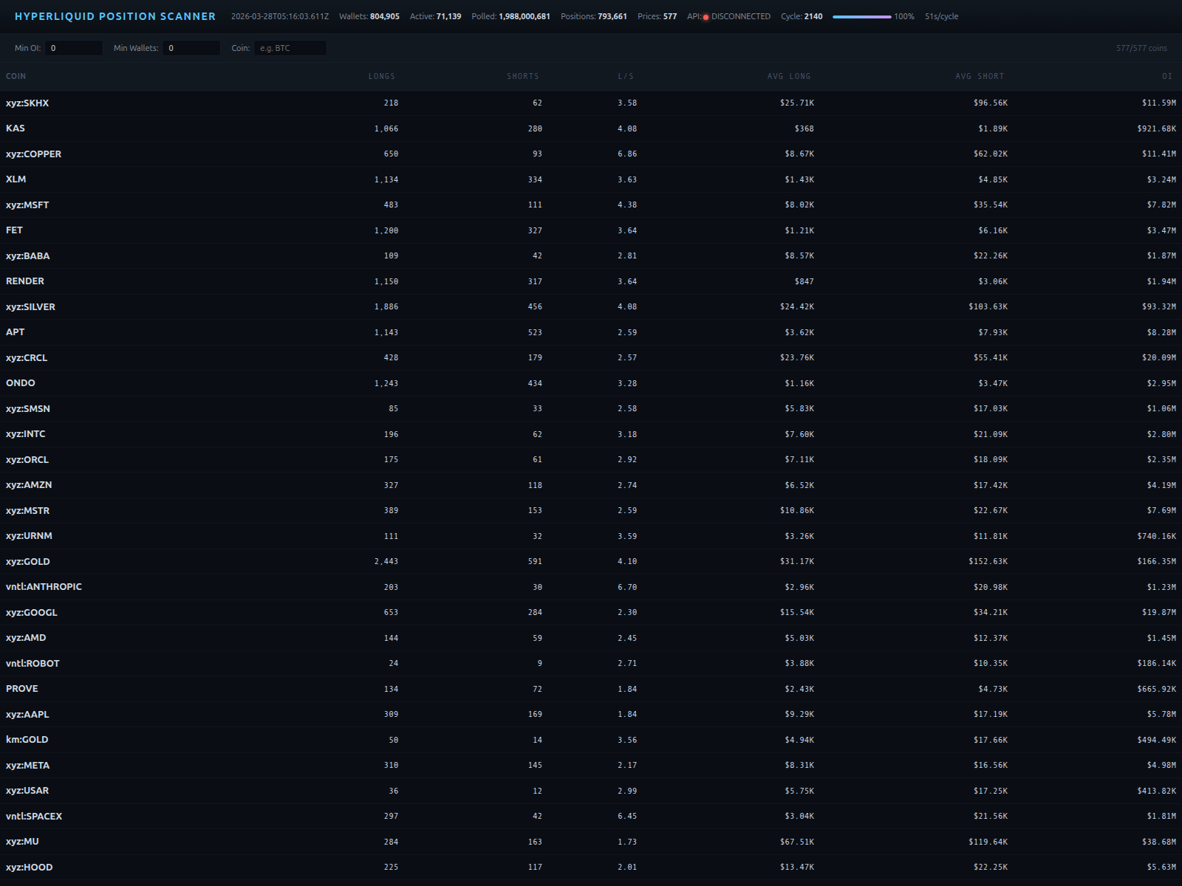1182x886 pixels.
Task: Sort the table by L/S column
Action: point(627,76)
